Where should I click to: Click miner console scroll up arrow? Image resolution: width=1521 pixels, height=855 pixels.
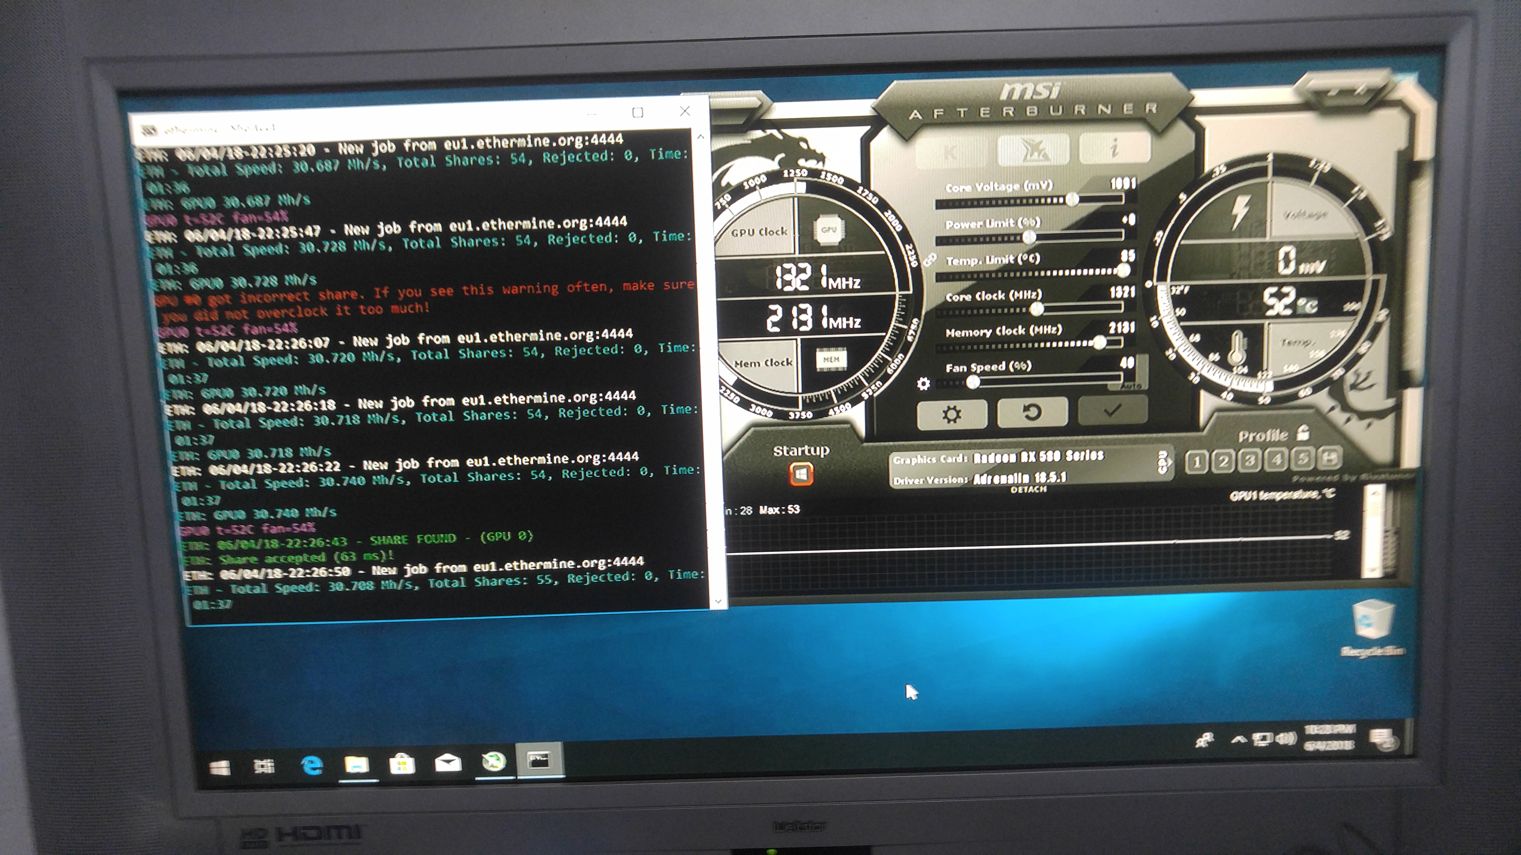[700, 137]
